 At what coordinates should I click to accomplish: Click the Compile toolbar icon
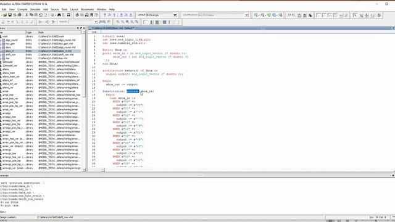pos(77,15)
